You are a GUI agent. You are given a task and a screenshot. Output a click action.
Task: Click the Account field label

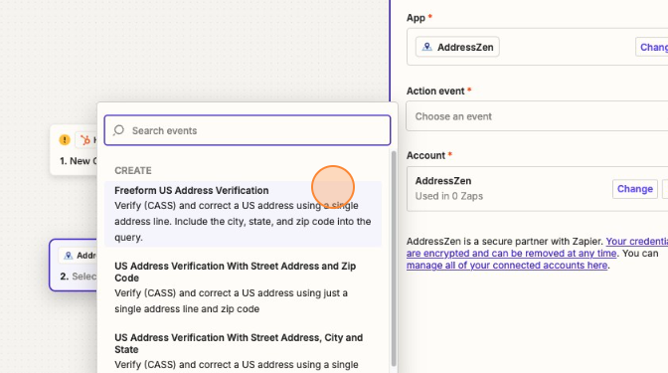point(425,155)
